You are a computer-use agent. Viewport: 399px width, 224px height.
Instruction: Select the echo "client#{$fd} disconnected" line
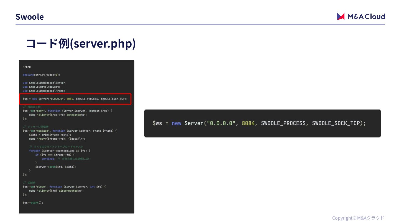(x=56, y=191)
